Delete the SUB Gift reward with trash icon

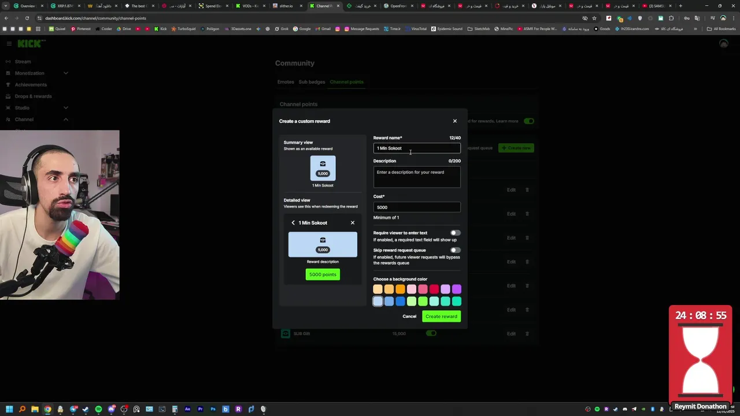527,333
